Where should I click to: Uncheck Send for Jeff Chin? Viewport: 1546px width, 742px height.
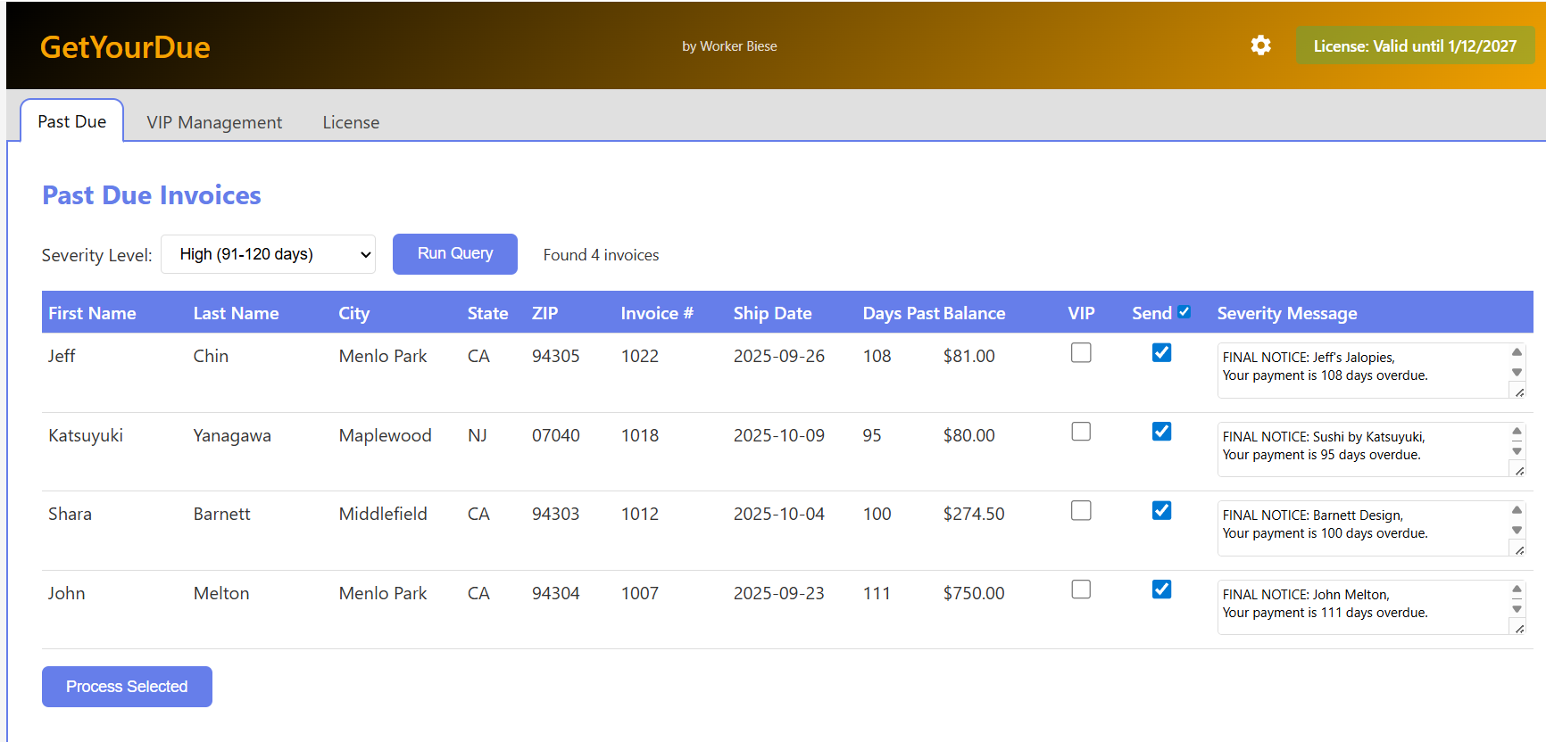(1161, 352)
